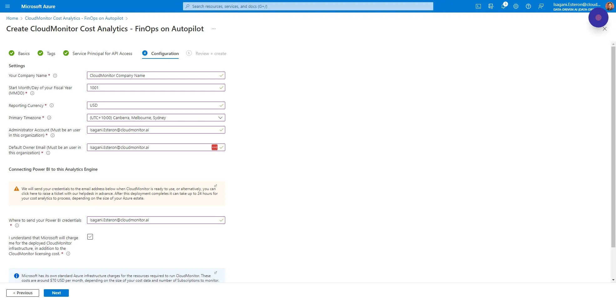Go to Service Principal for API Access tab
Screen dimensions: 616x303
click(x=98, y=53)
